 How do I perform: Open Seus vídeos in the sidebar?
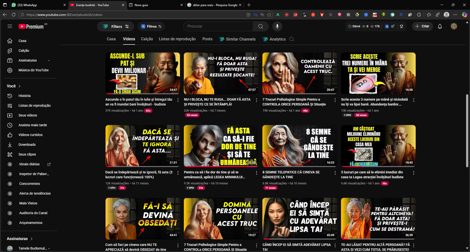click(x=28, y=115)
